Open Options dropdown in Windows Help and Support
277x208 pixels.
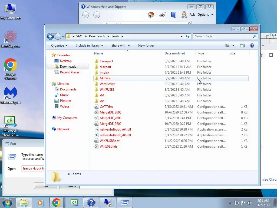(x=205, y=15)
